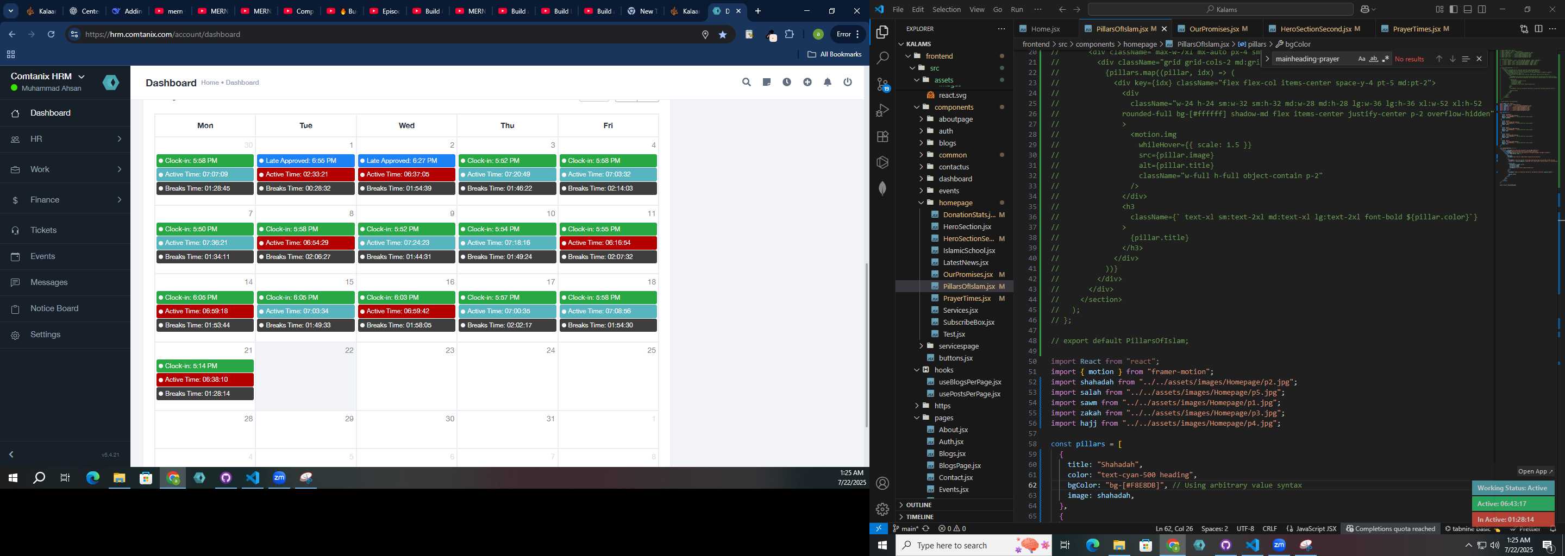Toggle bottom panel visibility
The height and width of the screenshot is (556, 1565).
click(1467, 9)
